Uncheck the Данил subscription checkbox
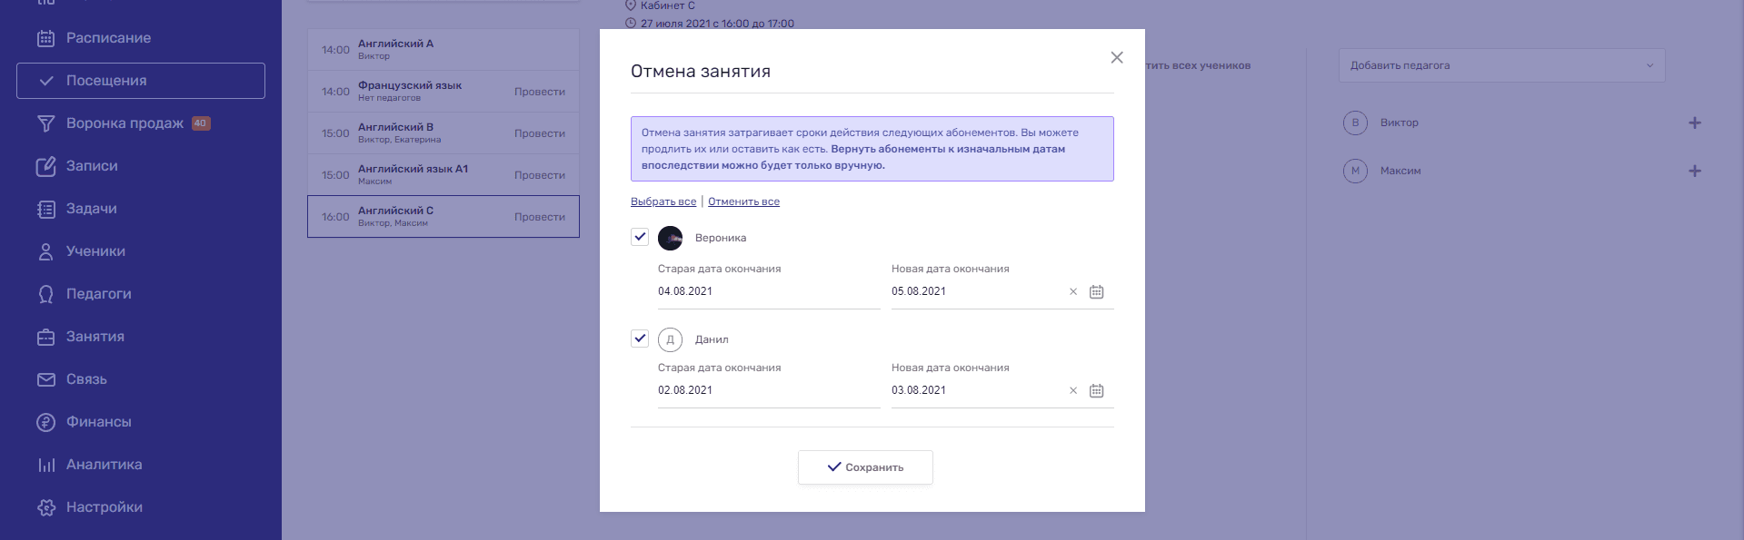Screen dimensions: 1744x540 640,339
